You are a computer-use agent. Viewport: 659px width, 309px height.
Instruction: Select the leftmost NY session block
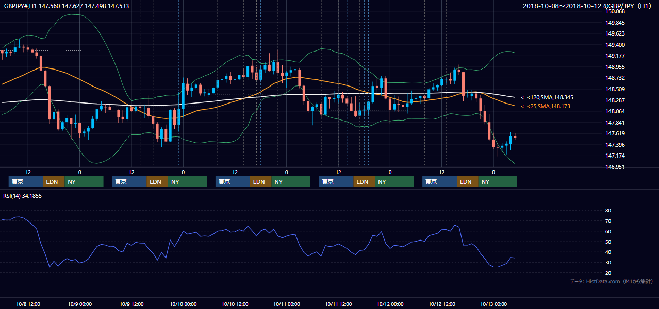click(84, 182)
